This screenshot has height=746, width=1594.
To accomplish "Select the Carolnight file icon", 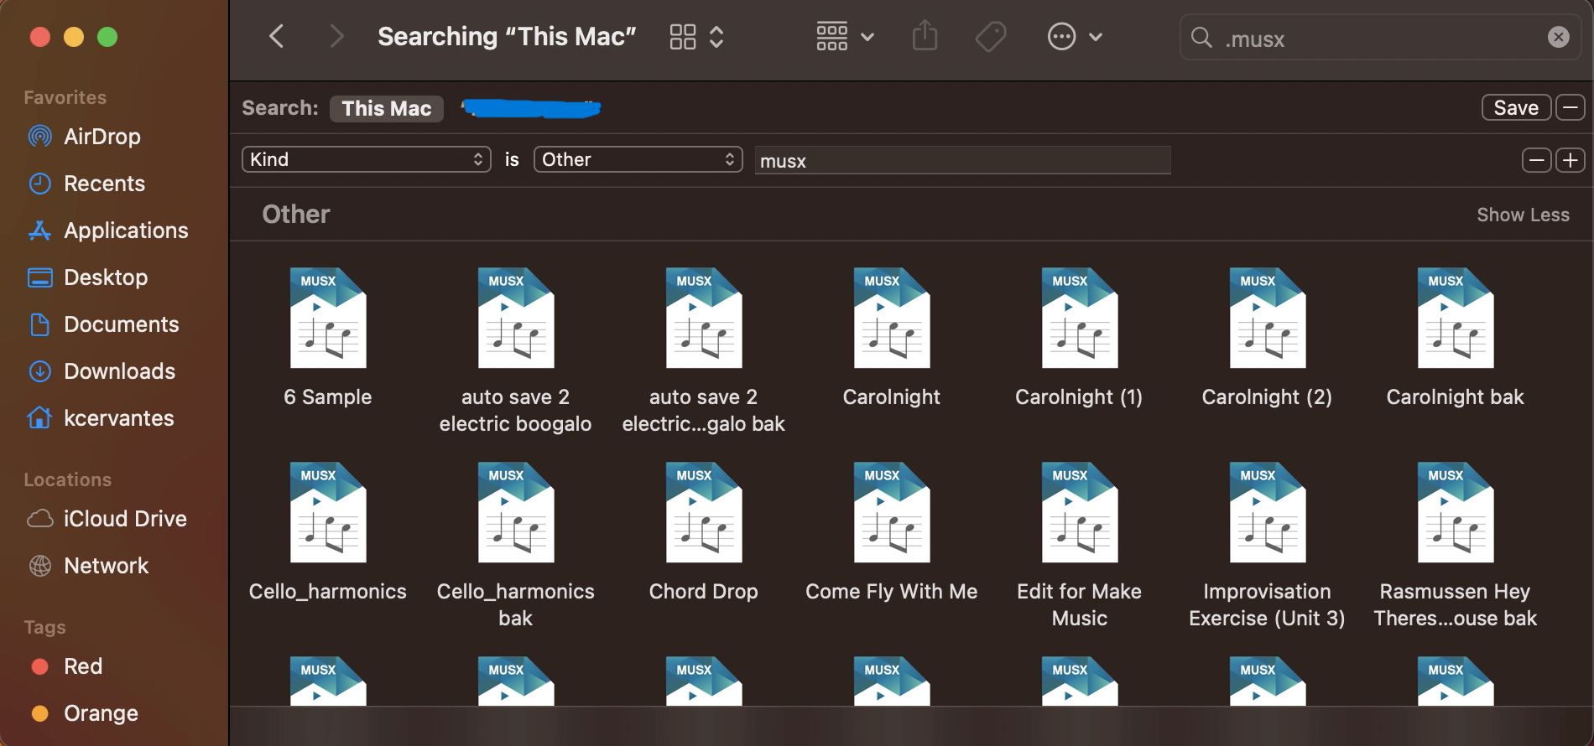I will click(892, 318).
